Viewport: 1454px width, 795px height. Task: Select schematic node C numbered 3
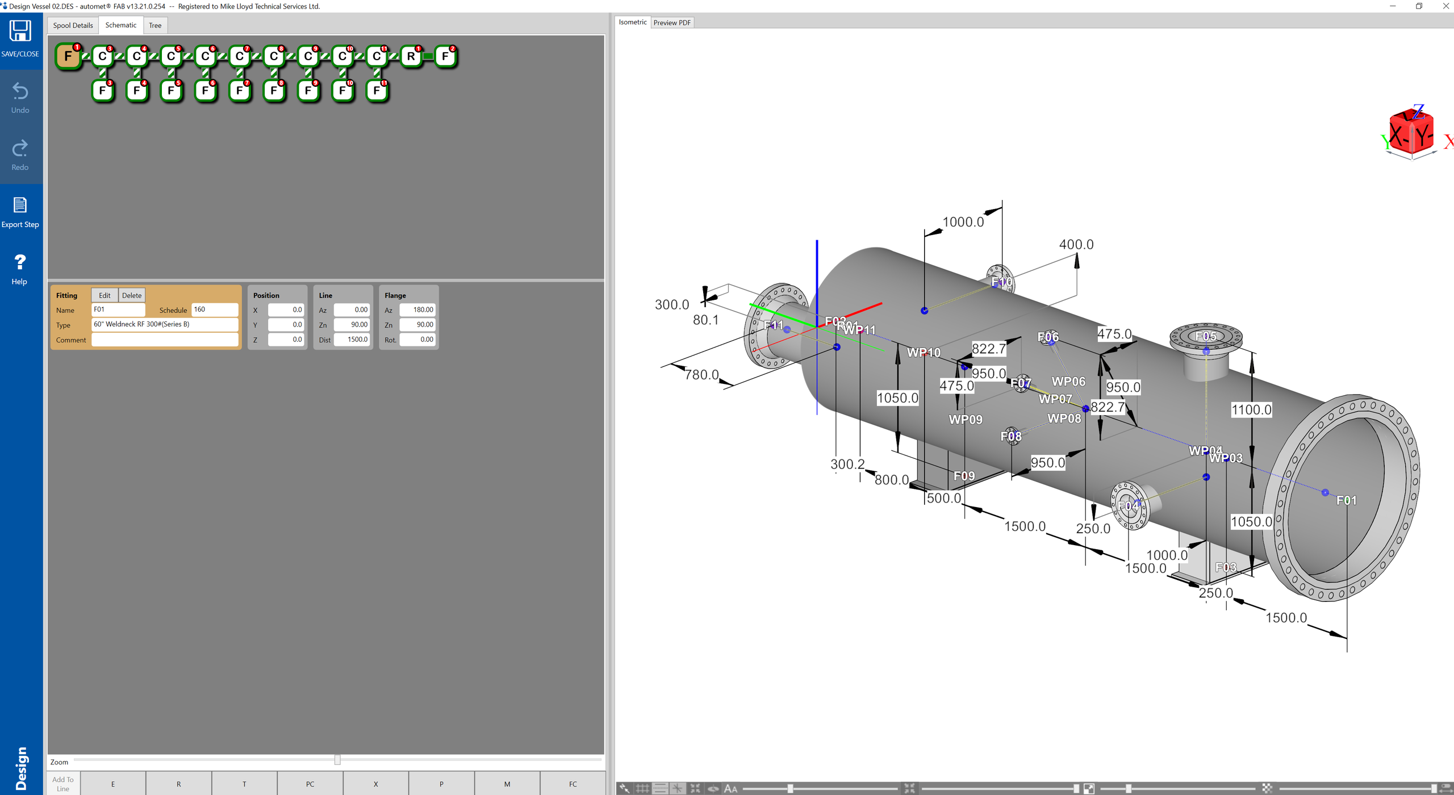pyautogui.click(x=103, y=56)
